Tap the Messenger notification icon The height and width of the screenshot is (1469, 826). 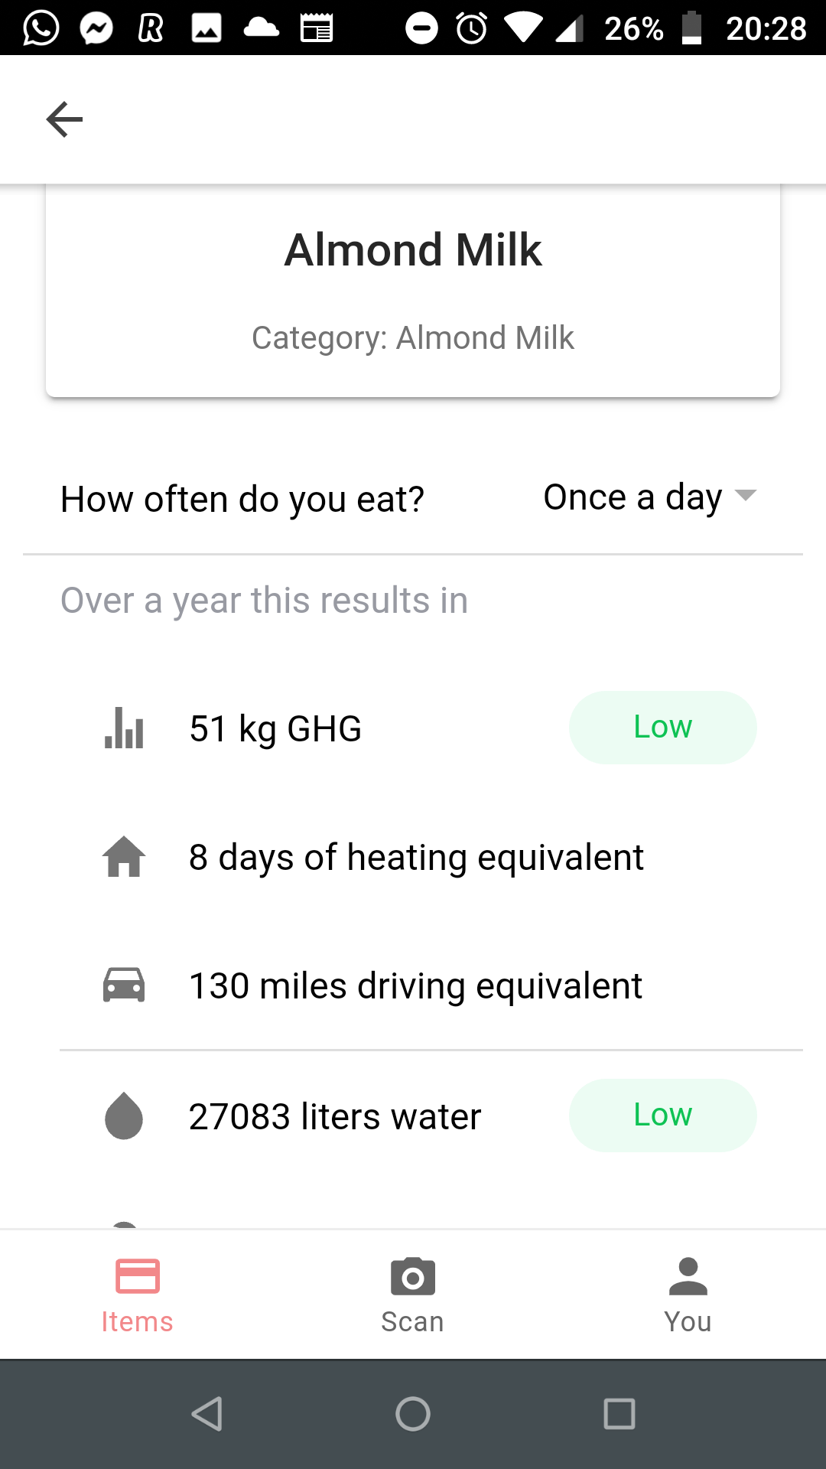tap(96, 28)
